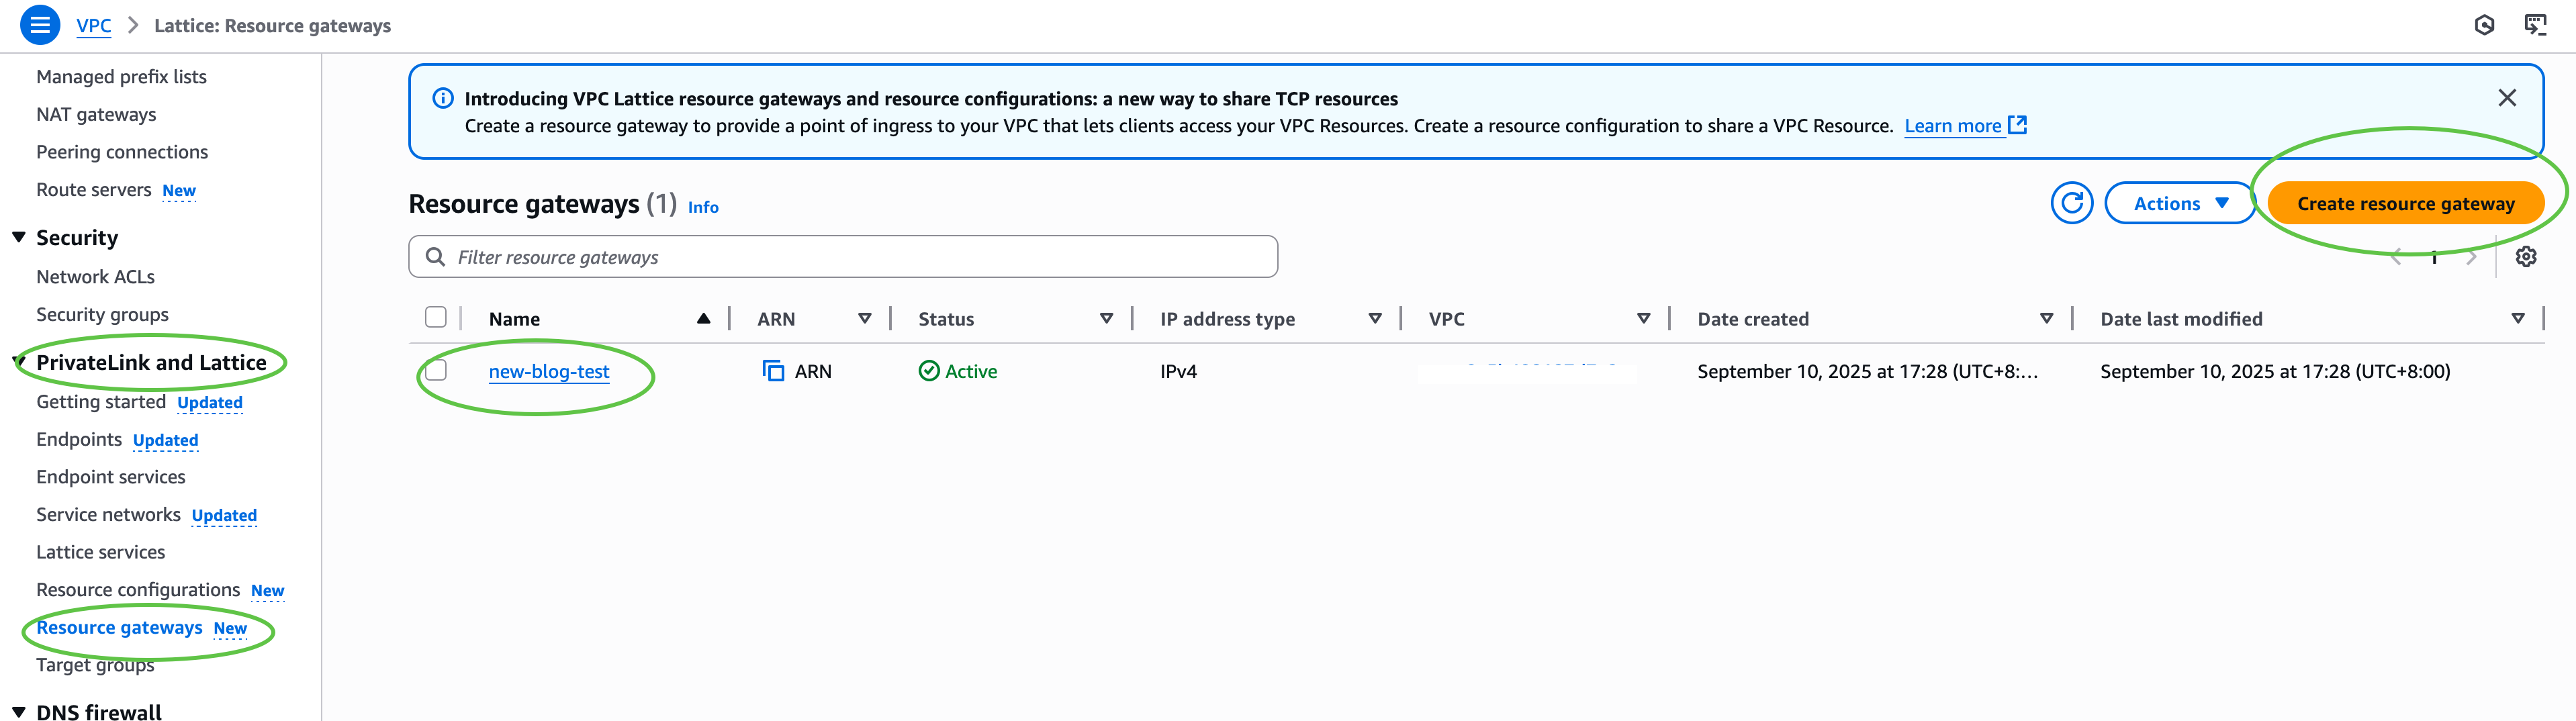This screenshot has width=2576, height=721.
Task: Open table preferences gear icon
Action: point(2526,257)
